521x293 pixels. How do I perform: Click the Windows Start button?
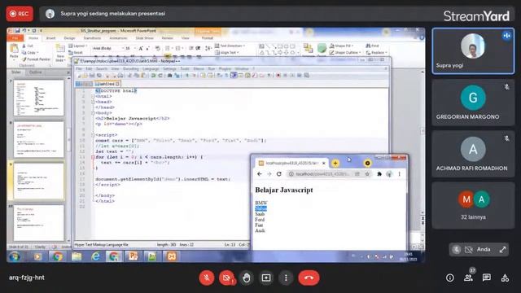(15, 257)
